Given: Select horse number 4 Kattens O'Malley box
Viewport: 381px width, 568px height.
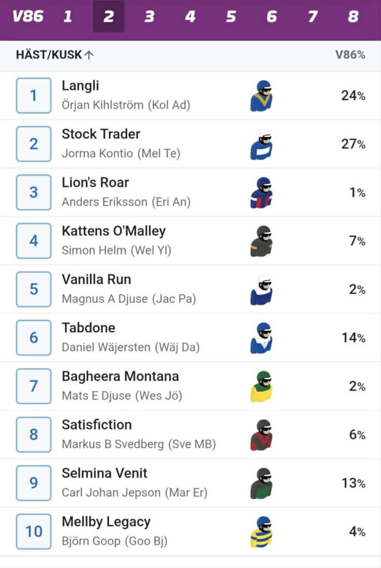Looking at the screenshot, I should (33, 241).
